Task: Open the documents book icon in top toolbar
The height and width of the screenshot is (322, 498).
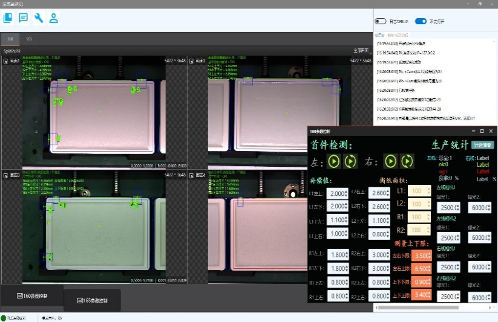Action: (8, 18)
